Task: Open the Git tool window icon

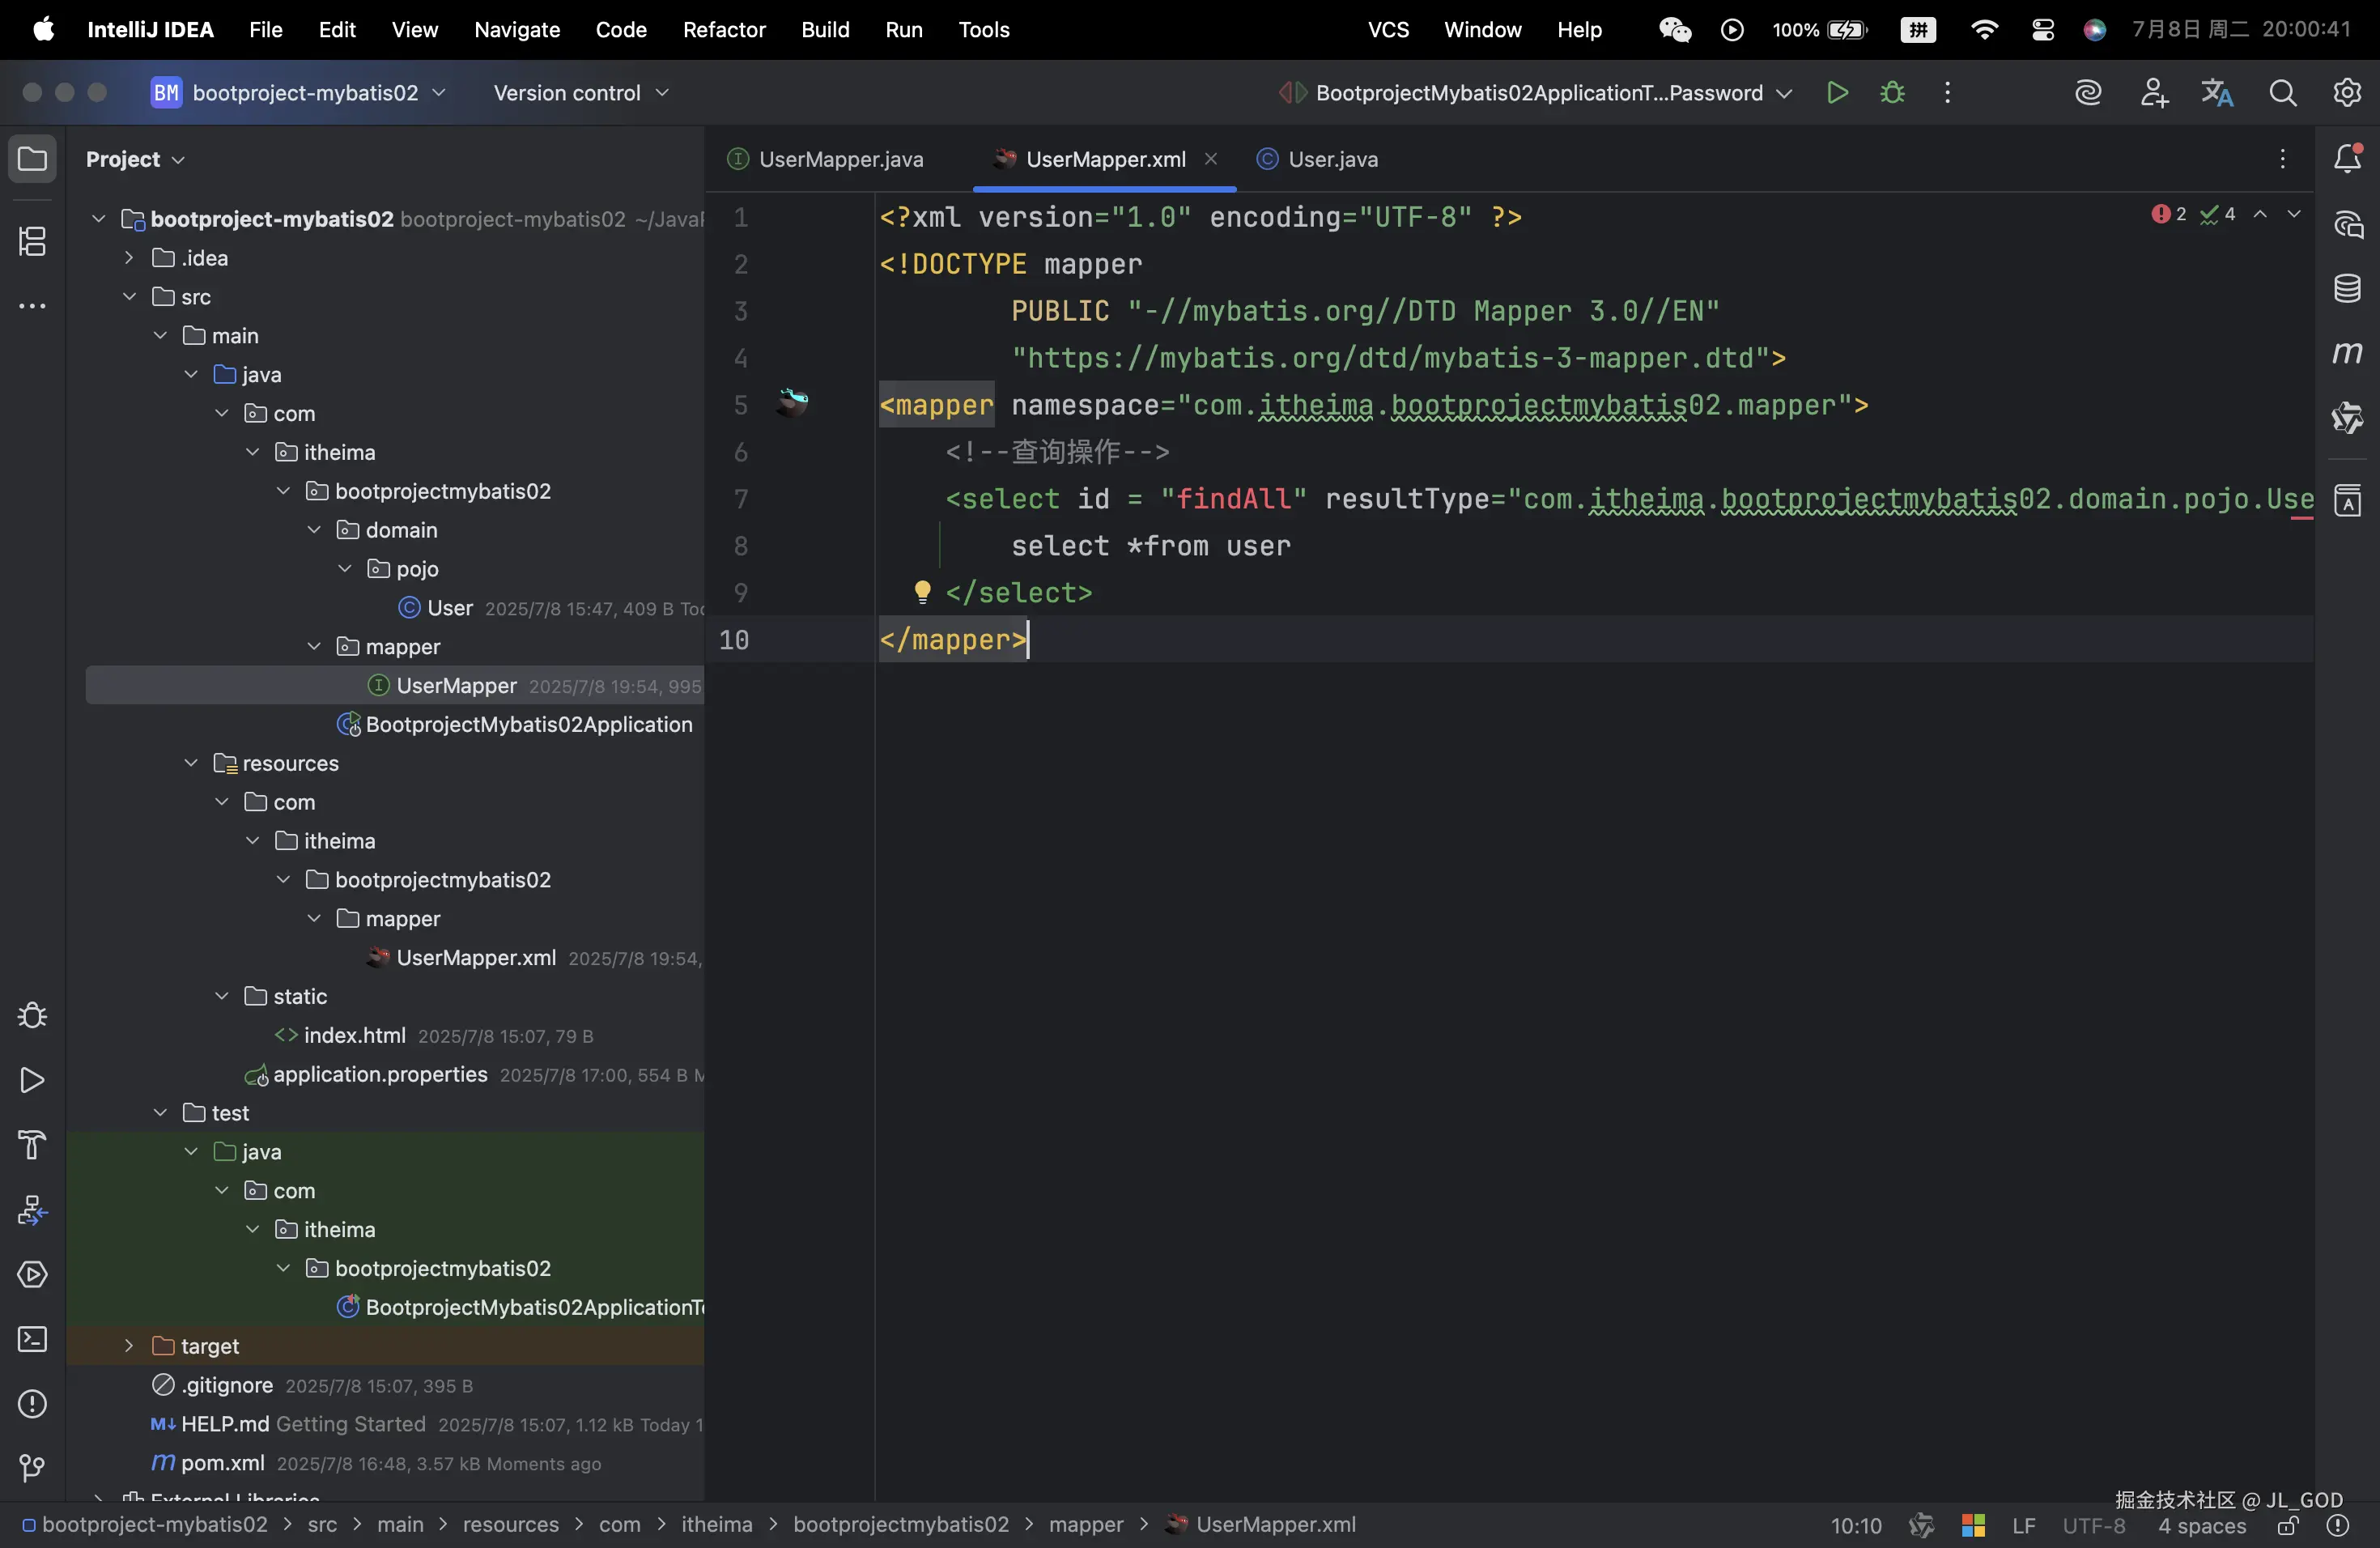Action: 32,1468
